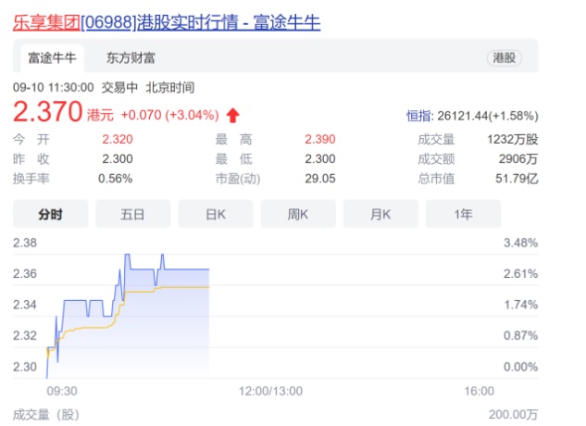Click the 成交额 value 2906万
The height and width of the screenshot is (426, 586).
click(518, 159)
